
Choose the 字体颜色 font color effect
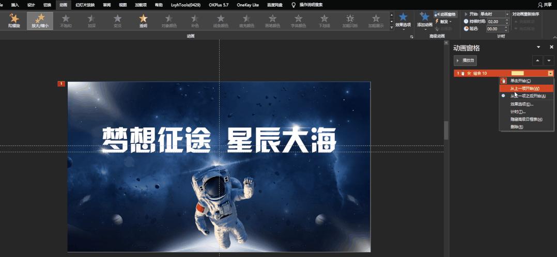299,21
